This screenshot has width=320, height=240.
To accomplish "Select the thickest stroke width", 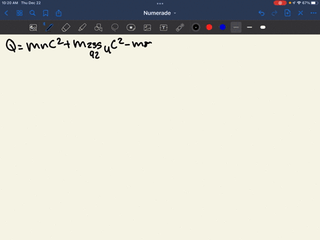I will coord(263,27).
